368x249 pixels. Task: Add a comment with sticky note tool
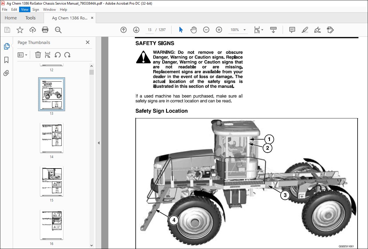click(292, 30)
